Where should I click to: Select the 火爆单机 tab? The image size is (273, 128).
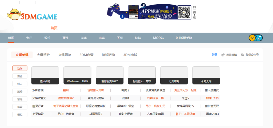[22, 55]
